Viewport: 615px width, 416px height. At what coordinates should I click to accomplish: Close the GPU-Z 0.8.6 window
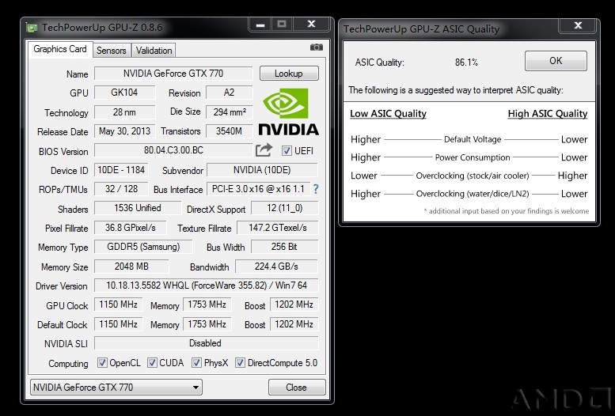point(311,25)
